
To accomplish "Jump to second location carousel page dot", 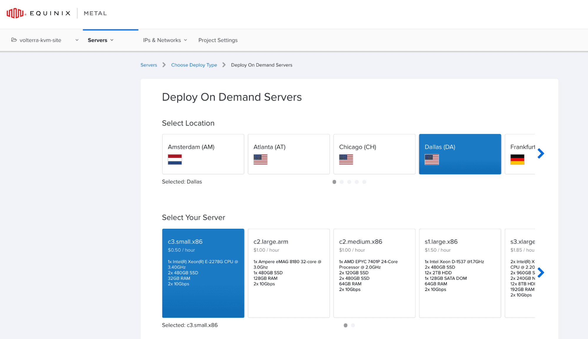I will coord(342,182).
